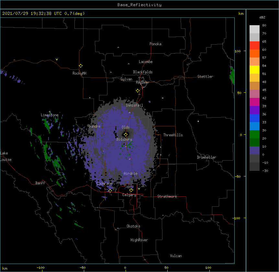The image size is (279, 272).
Task: Click the Lacombe city label
Action: click(146, 62)
